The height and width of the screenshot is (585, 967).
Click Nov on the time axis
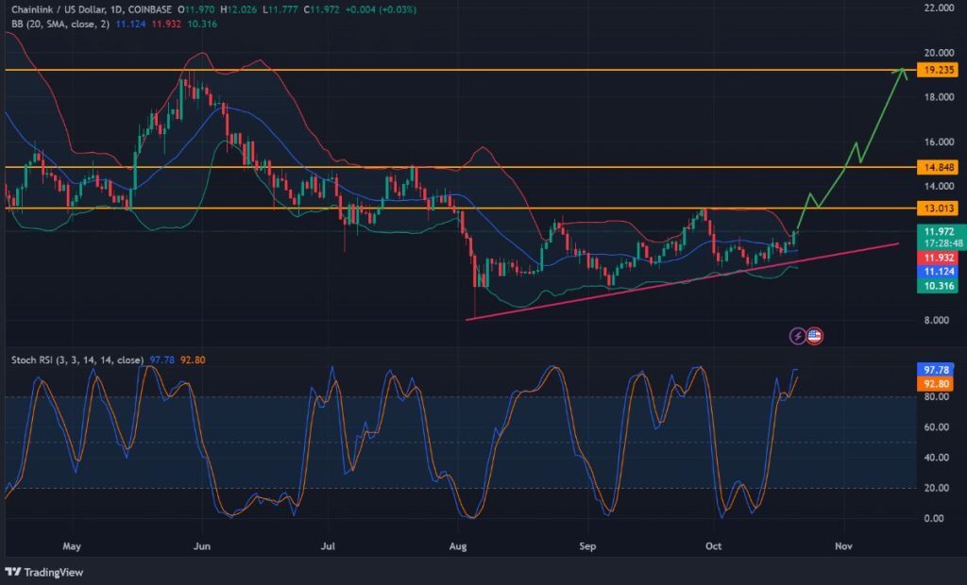843,546
